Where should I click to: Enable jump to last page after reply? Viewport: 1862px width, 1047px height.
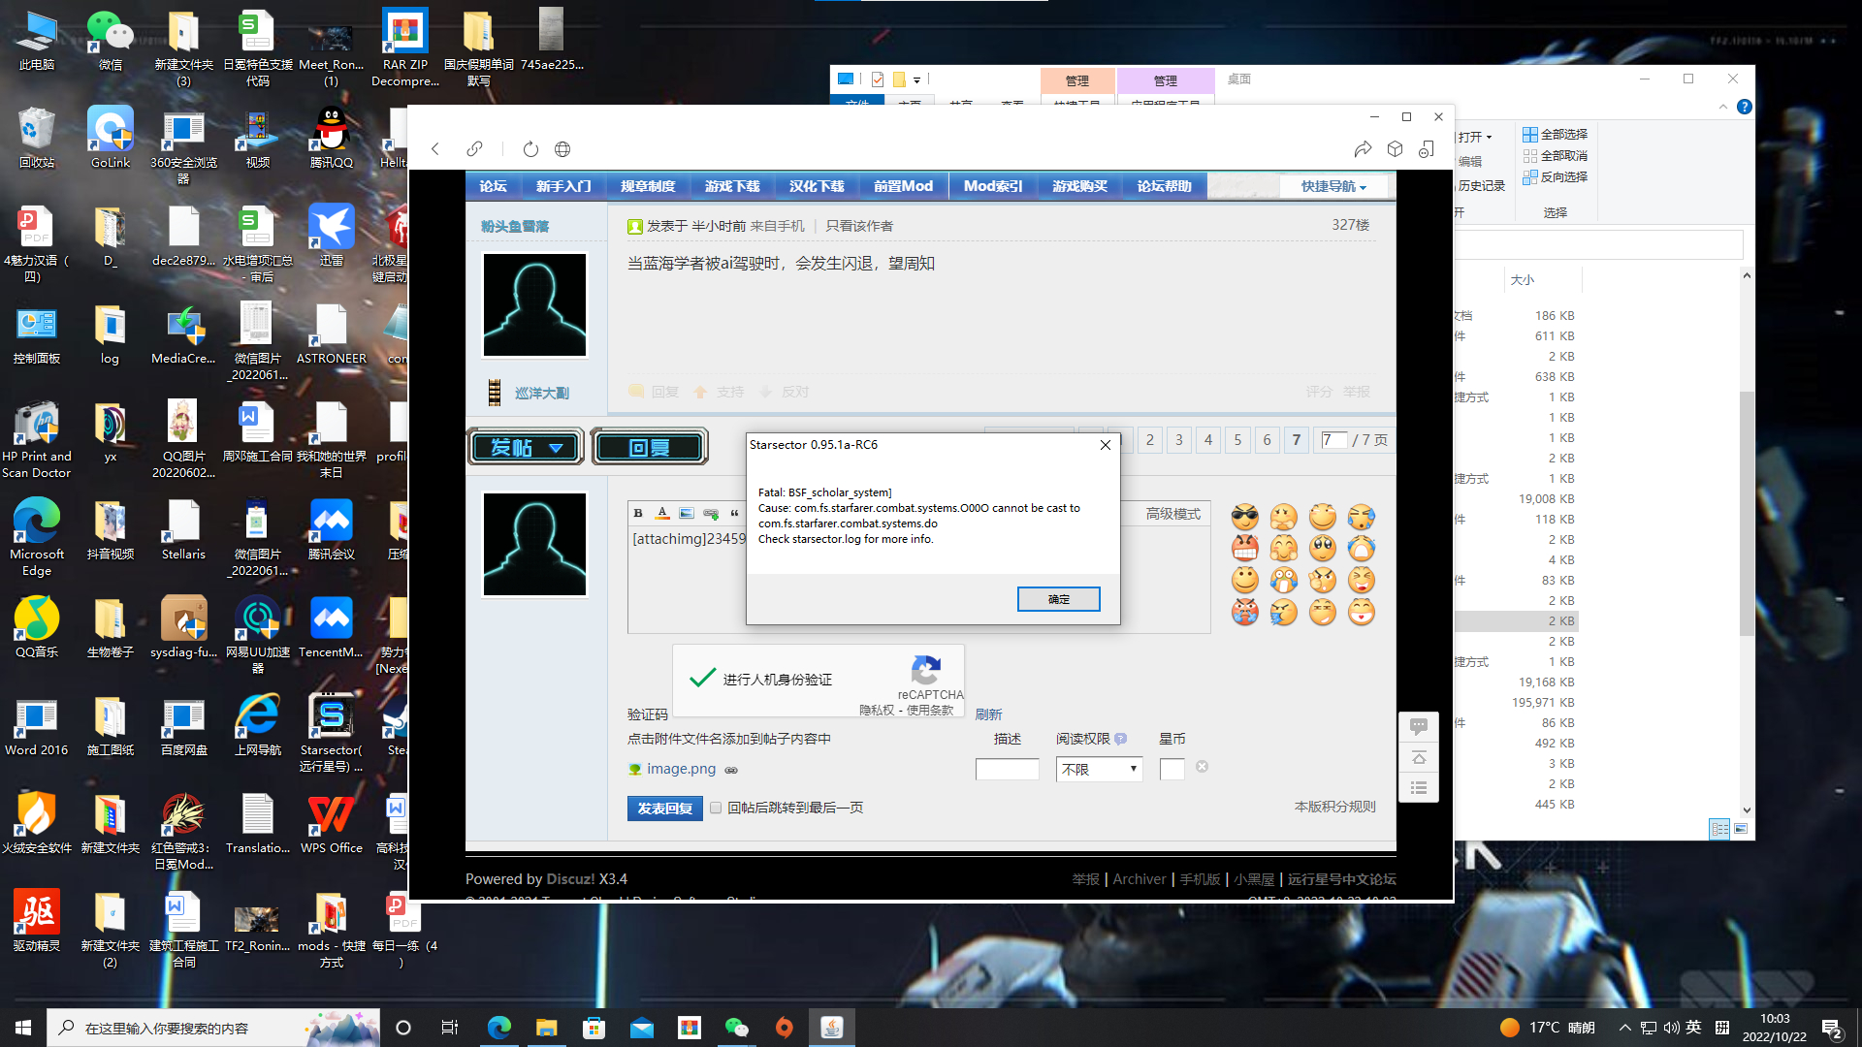716,808
